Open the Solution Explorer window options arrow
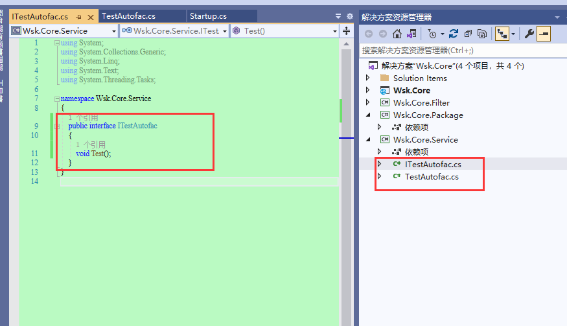567x326 pixels. point(557,17)
